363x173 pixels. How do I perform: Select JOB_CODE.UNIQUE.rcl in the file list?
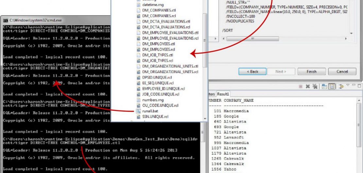(161, 94)
